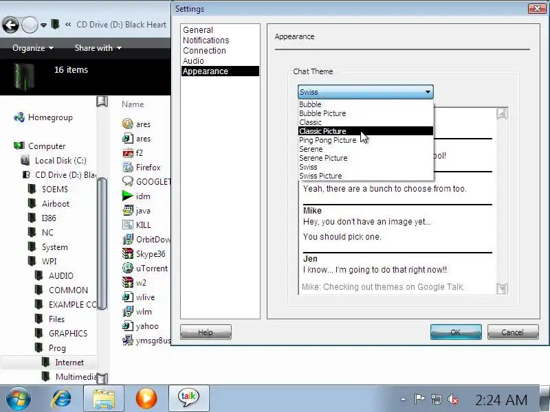
Task: Select Internet folder in tree
Action: tap(69, 363)
